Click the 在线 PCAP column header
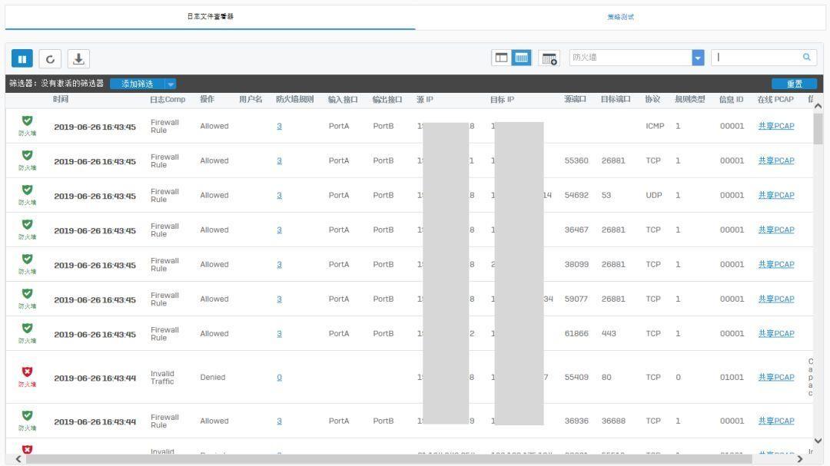The height and width of the screenshot is (466, 830). click(775, 100)
